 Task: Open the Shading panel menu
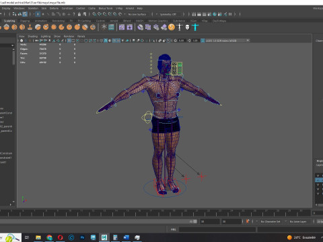click(32, 36)
